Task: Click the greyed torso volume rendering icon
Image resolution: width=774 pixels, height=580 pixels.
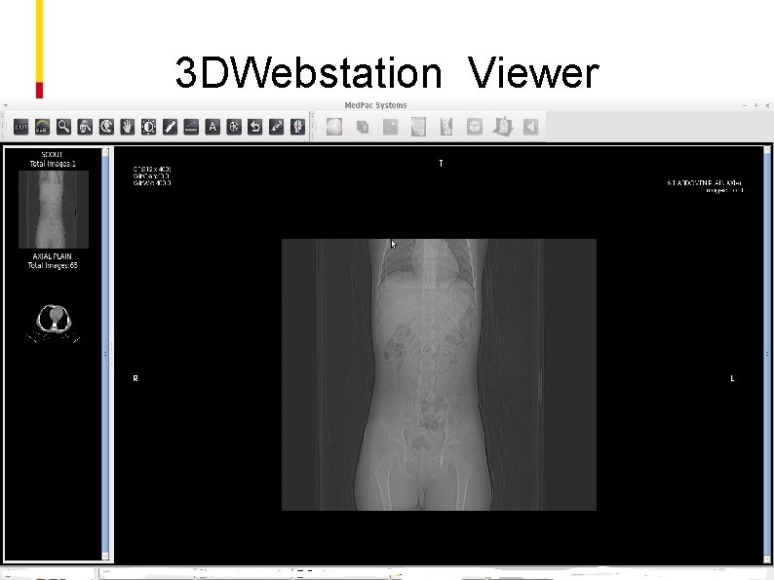Action: tap(418, 127)
